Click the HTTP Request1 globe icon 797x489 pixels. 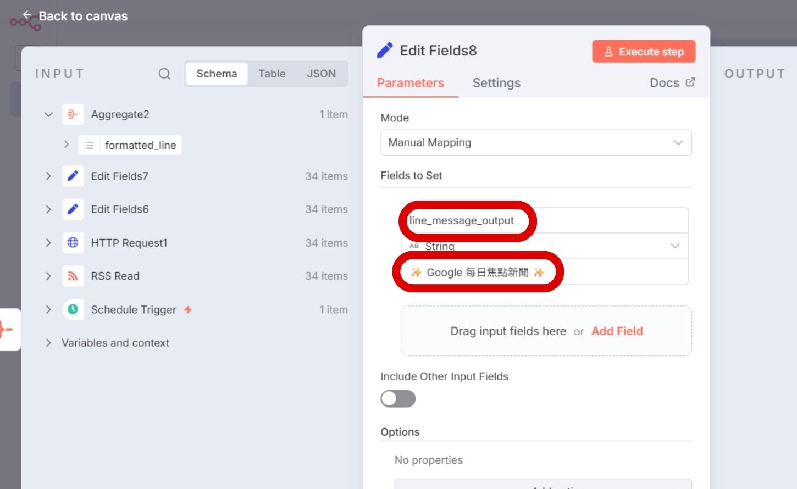(73, 243)
